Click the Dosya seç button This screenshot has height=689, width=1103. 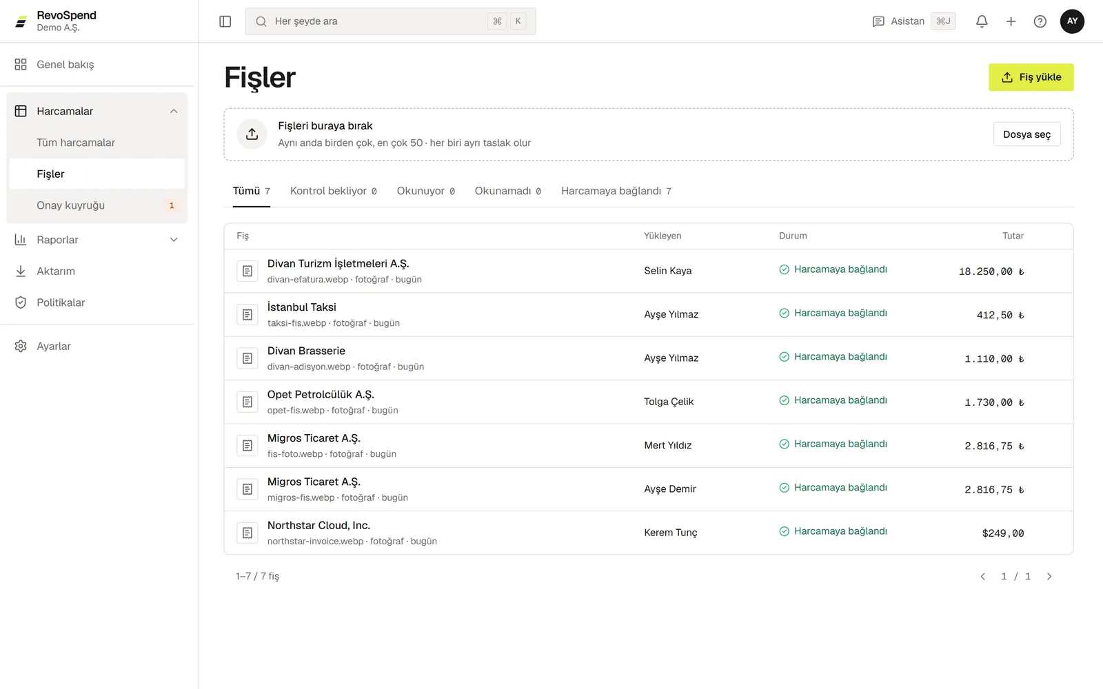pyautogui.click(x=1027, y=134)
